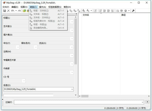Open the 操作(A) menu

point(43,7)
